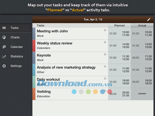Open Settings from the sidebar
Screen dimensions: 155x116
[x=16, y=66]
